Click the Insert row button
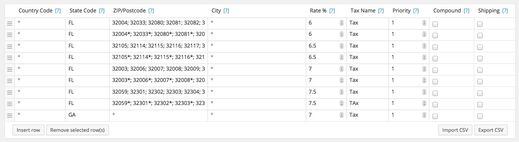Image resolution: width=519 pixels, height=142 pixels. coord(28,130)
